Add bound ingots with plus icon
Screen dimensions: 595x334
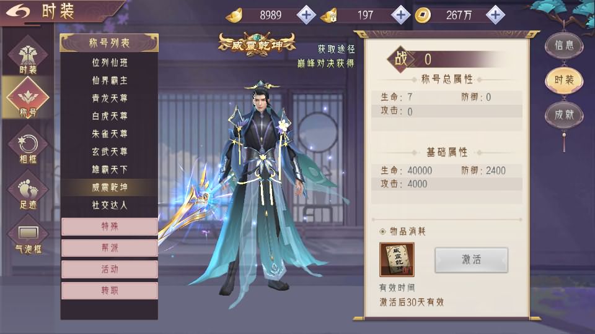(401, 15)
